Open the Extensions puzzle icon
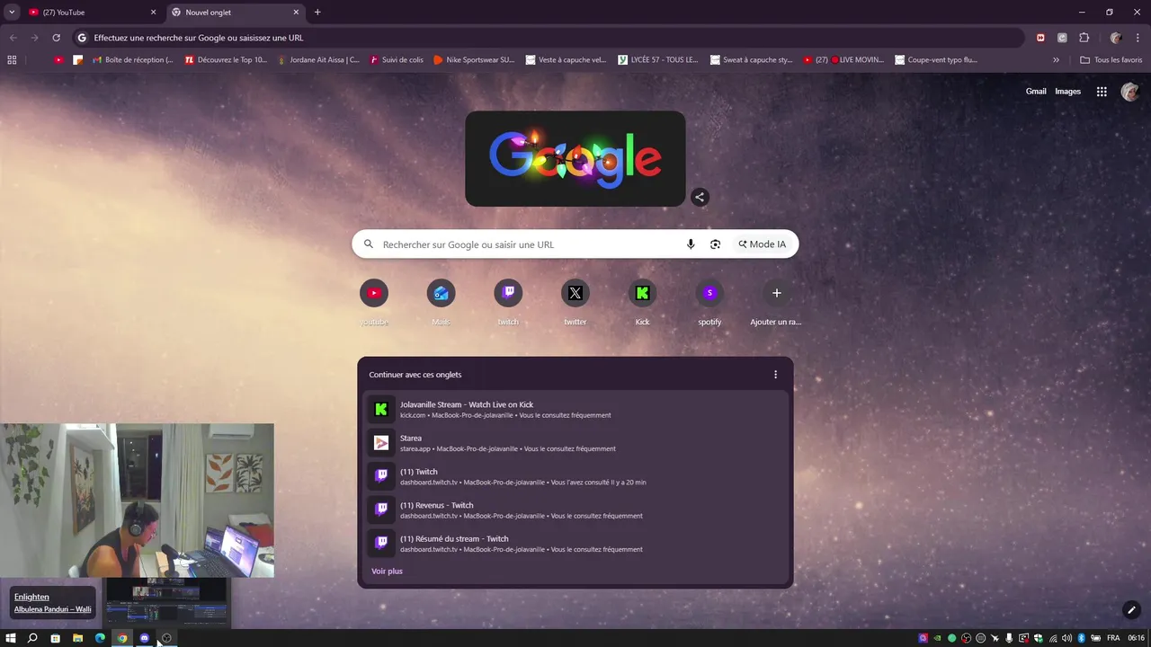This screenshot has height=647, width=1151. (1084, 38)
